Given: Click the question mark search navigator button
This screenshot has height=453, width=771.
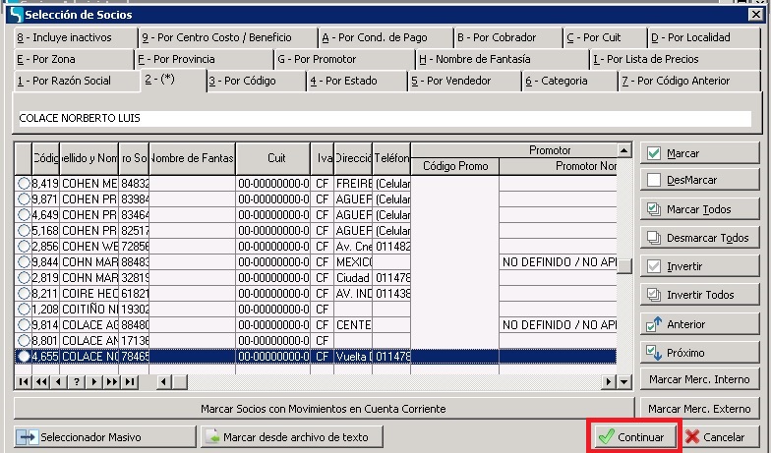Looking at the screenshot, I should (75, 381).
